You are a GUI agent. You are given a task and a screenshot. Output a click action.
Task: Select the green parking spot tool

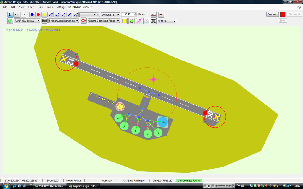(x=10, y=21)
